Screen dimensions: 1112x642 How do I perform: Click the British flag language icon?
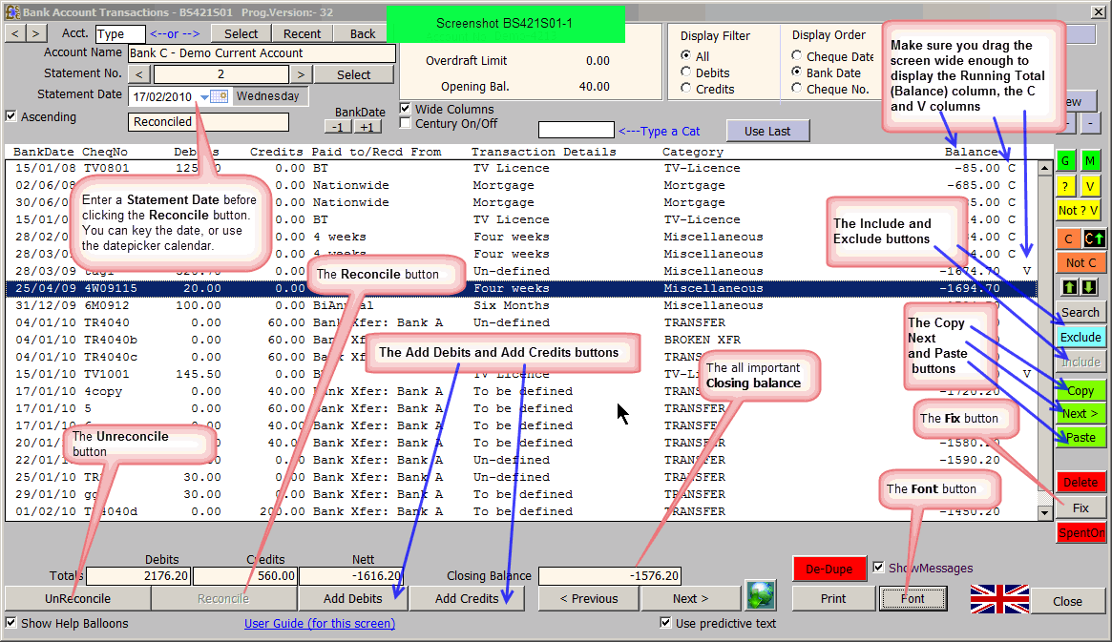point(998,599)
